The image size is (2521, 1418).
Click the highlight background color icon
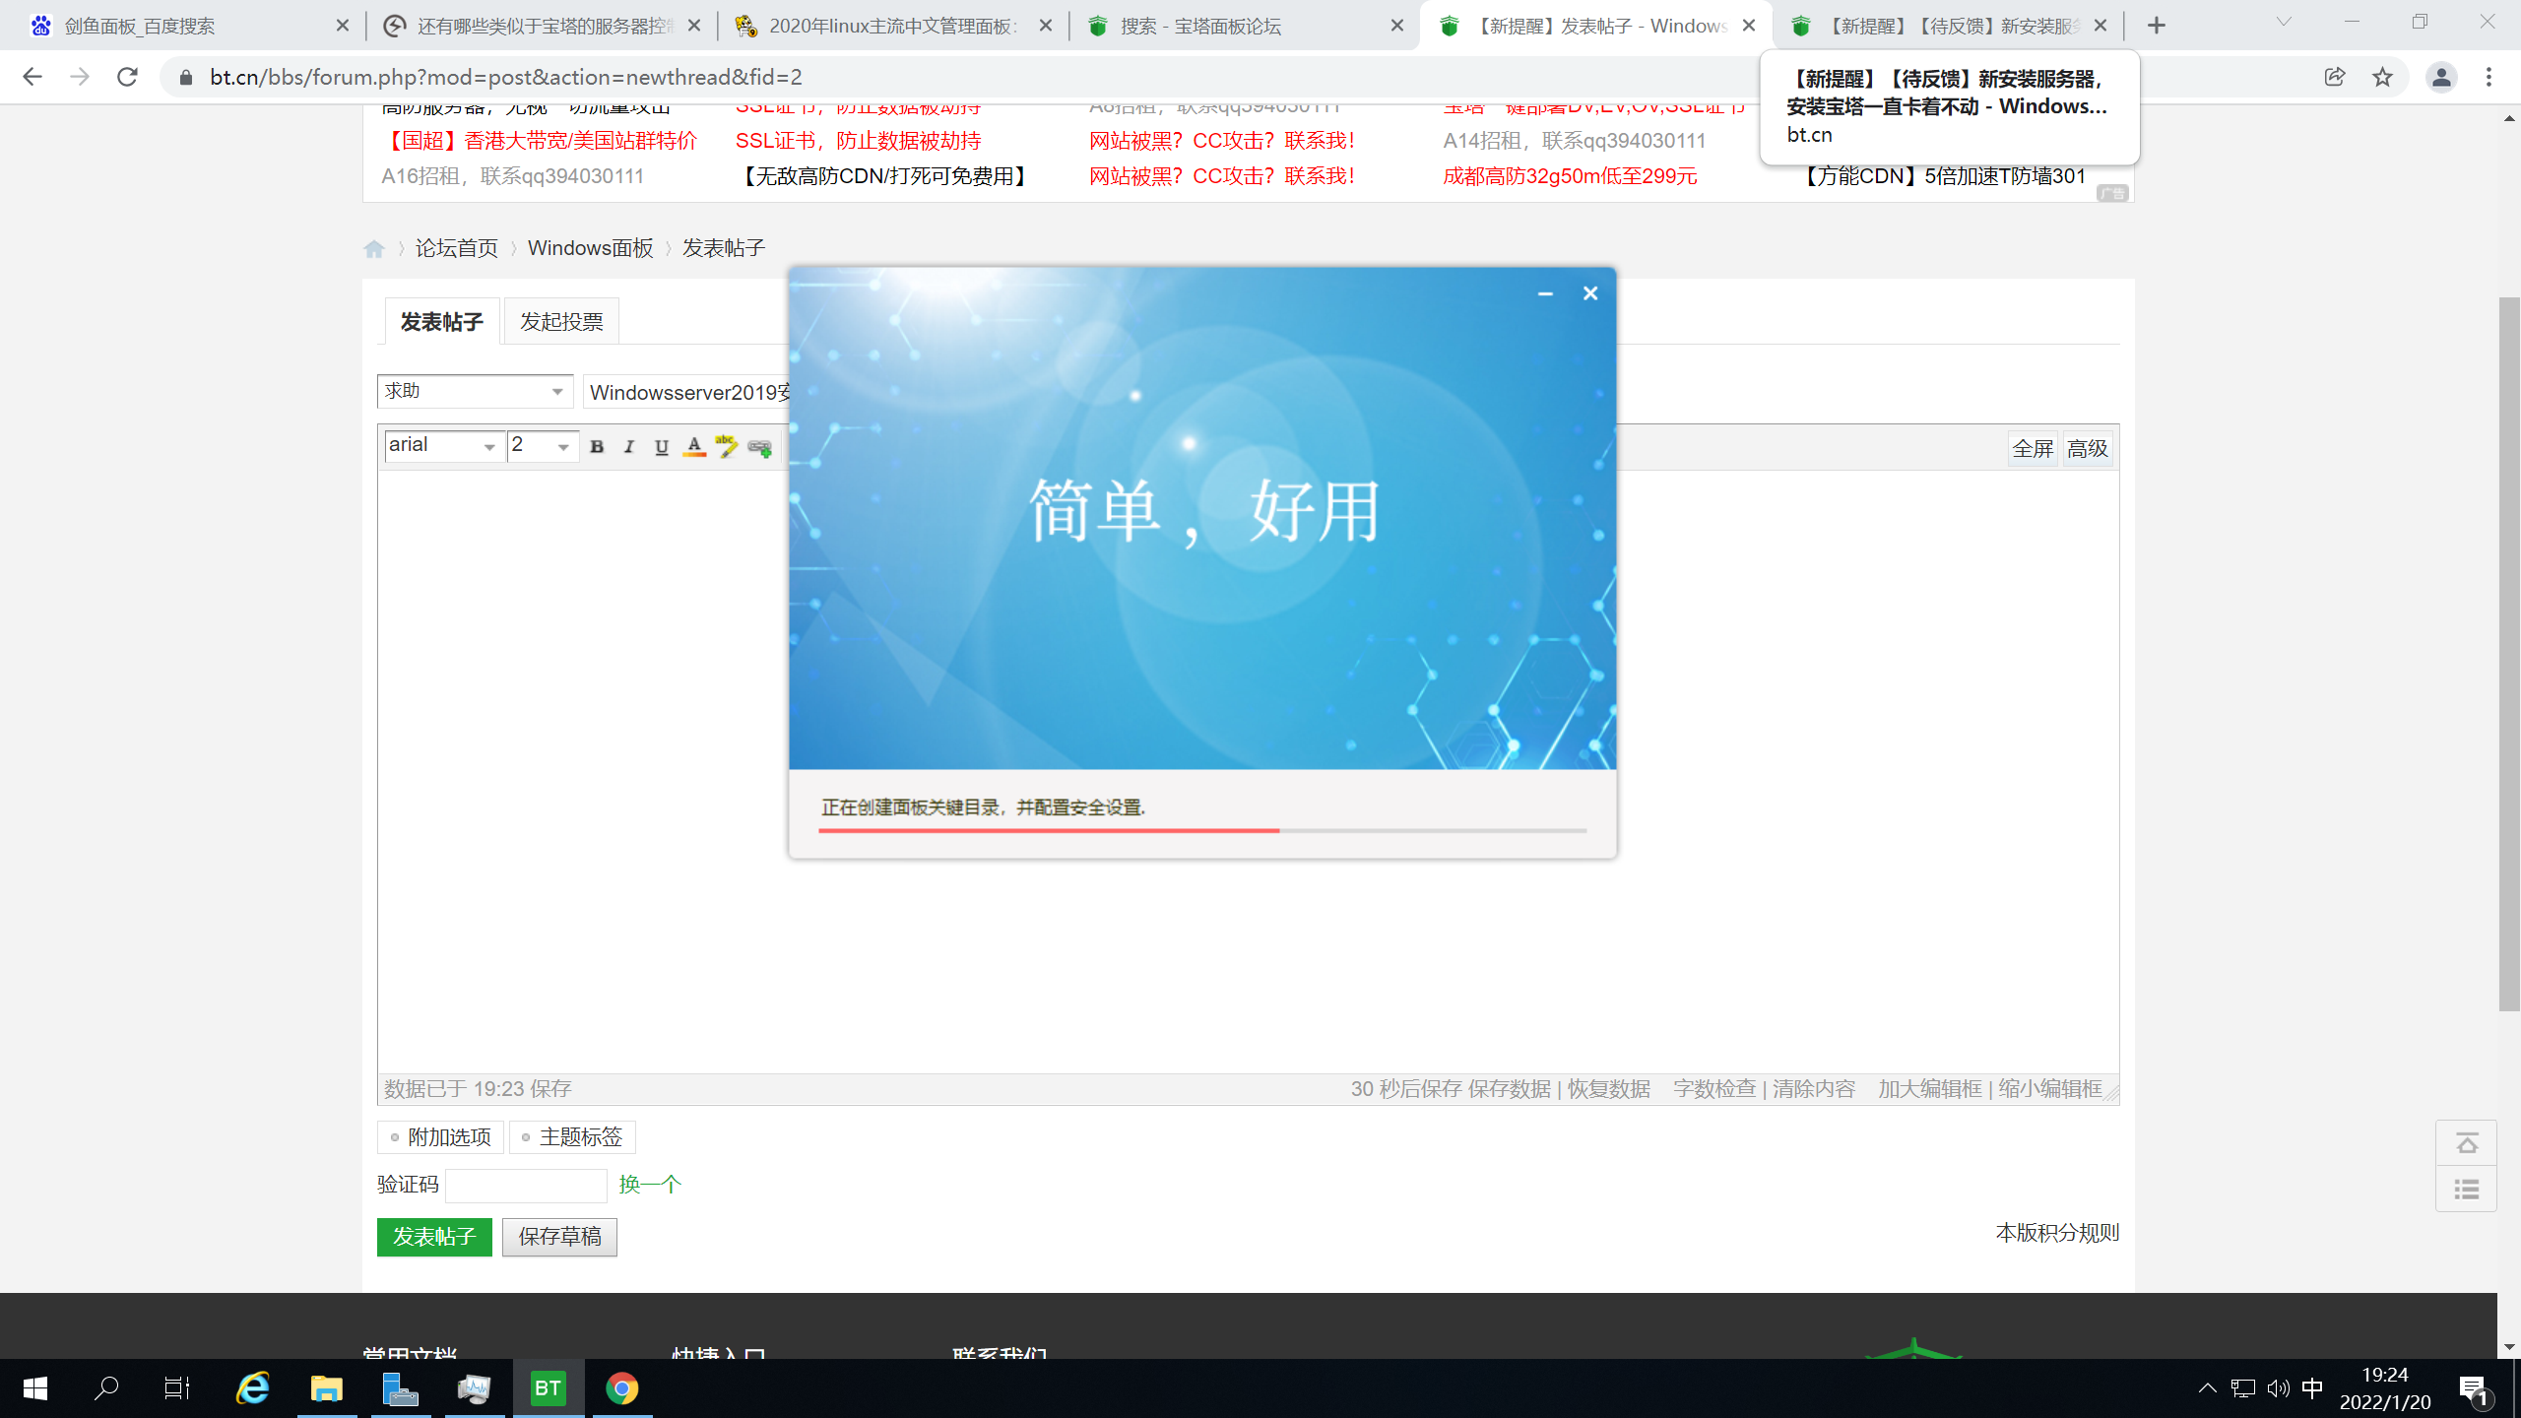pyautogui.click(x=727, y=447)
